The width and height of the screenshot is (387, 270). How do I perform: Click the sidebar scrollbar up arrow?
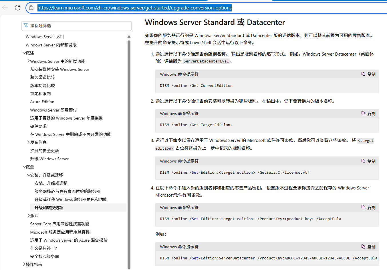(129, 37)
